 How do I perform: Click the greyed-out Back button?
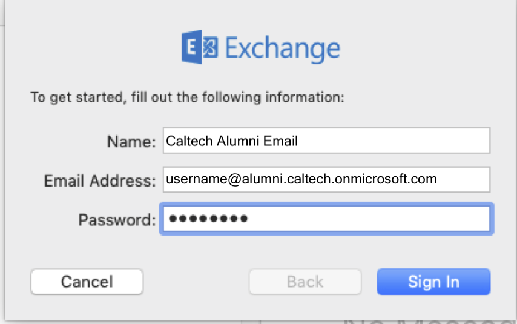tap(305, 282)
